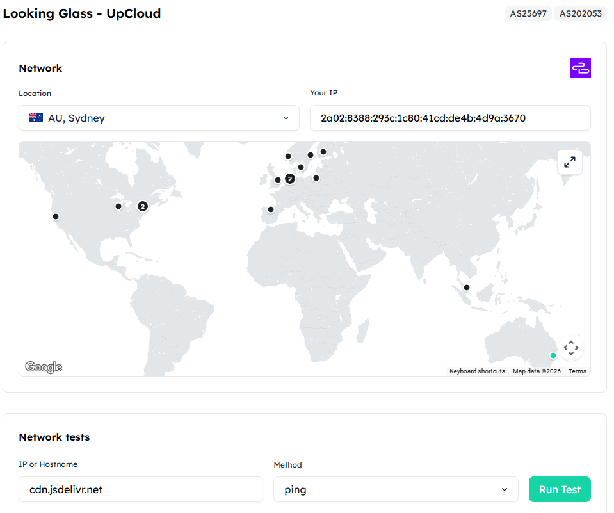Click the Stockholm, Sweden map marker
Image resolution: width=614 pixels, height=513 pixels.
pyautogui.click(x=310, y=155)
